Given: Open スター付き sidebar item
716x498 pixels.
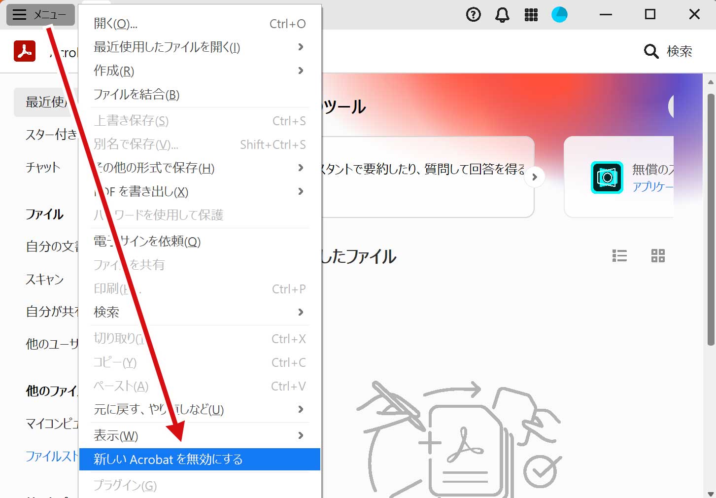Looking at the screenshot, I should 52,134.
